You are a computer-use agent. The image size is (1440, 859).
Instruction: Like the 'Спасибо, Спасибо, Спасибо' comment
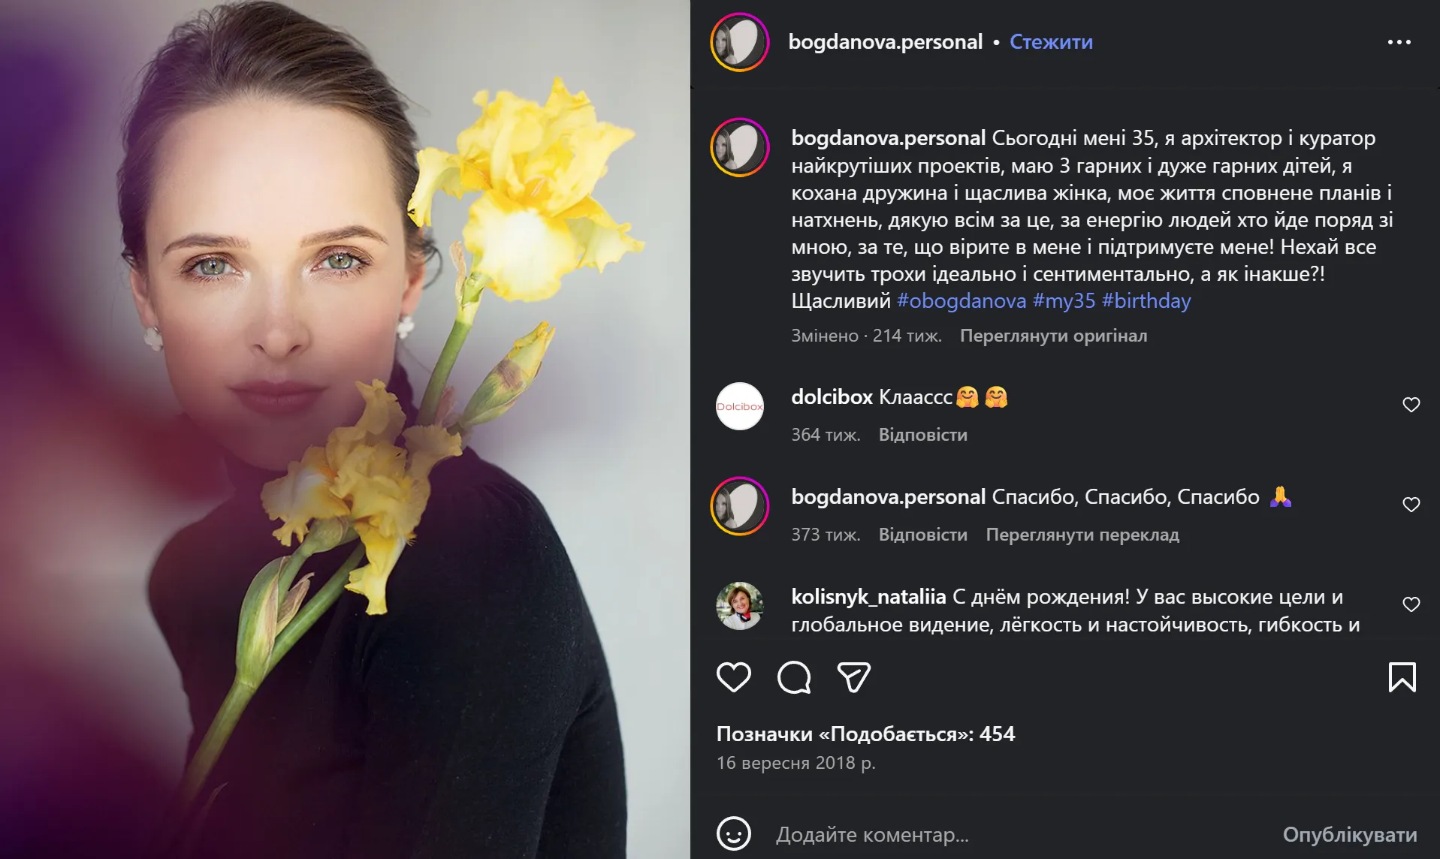coord(1411,505)
